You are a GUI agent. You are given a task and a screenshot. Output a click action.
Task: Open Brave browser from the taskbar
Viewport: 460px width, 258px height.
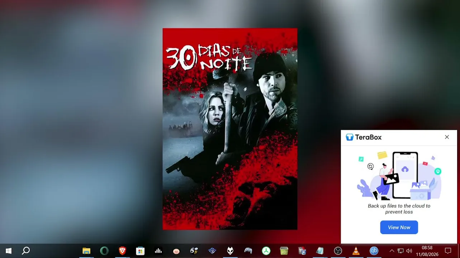pos(122,251)
